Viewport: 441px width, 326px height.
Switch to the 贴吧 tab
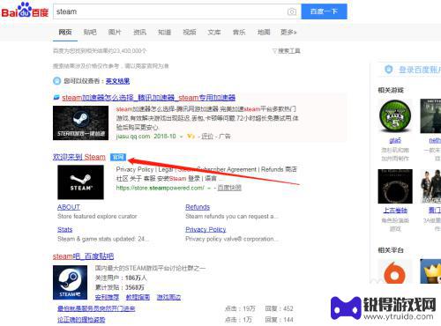[x=90, y=32]
